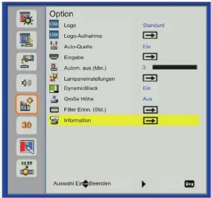Open Filter Erinn. (Std.) submenu arrow button
Viewport: 211px width, 198px height.
[150, 110]
